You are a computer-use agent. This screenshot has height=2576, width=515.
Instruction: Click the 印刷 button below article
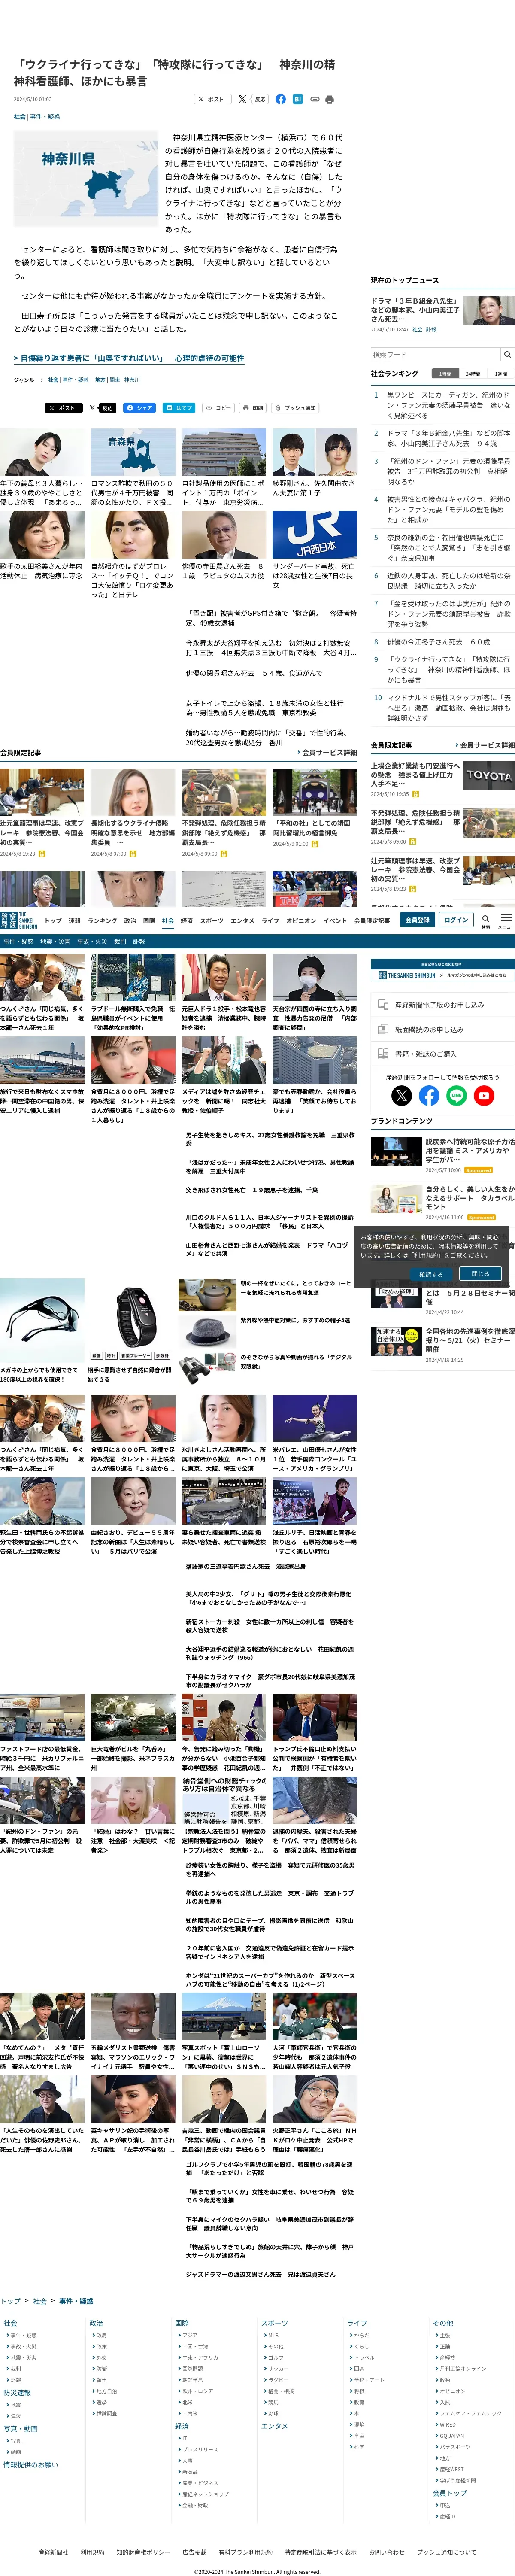coord(253,408)
